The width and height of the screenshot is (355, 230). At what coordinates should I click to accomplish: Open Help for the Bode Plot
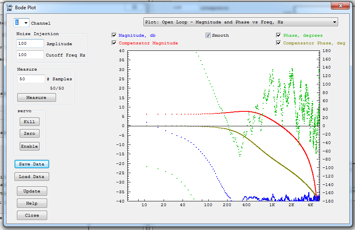(x=32, y=203)
